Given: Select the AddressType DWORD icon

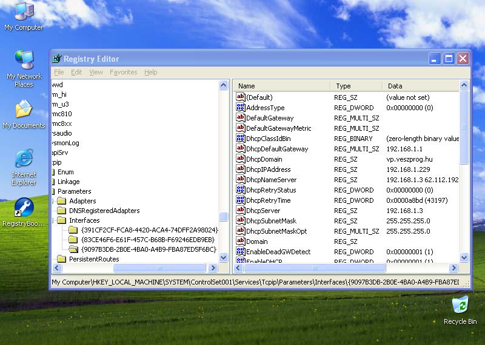Looking at the screenshot, I should pyautogui.click(x=240, y=107).
